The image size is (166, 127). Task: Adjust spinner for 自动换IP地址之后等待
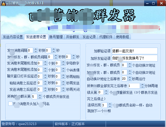point(130,79)
